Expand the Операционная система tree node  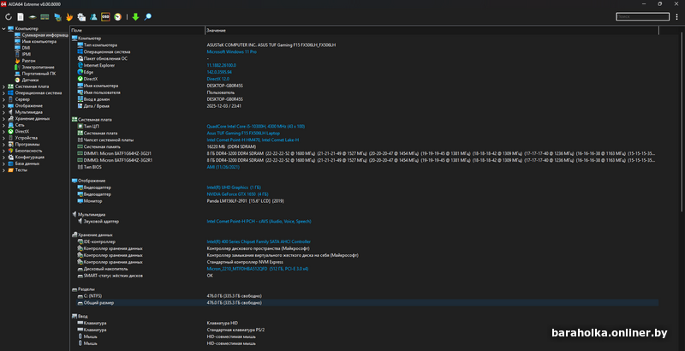(3, 93)
